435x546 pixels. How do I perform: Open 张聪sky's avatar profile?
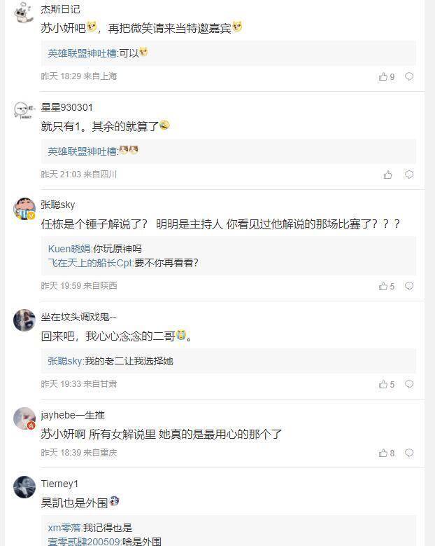[x=24, y=208]
